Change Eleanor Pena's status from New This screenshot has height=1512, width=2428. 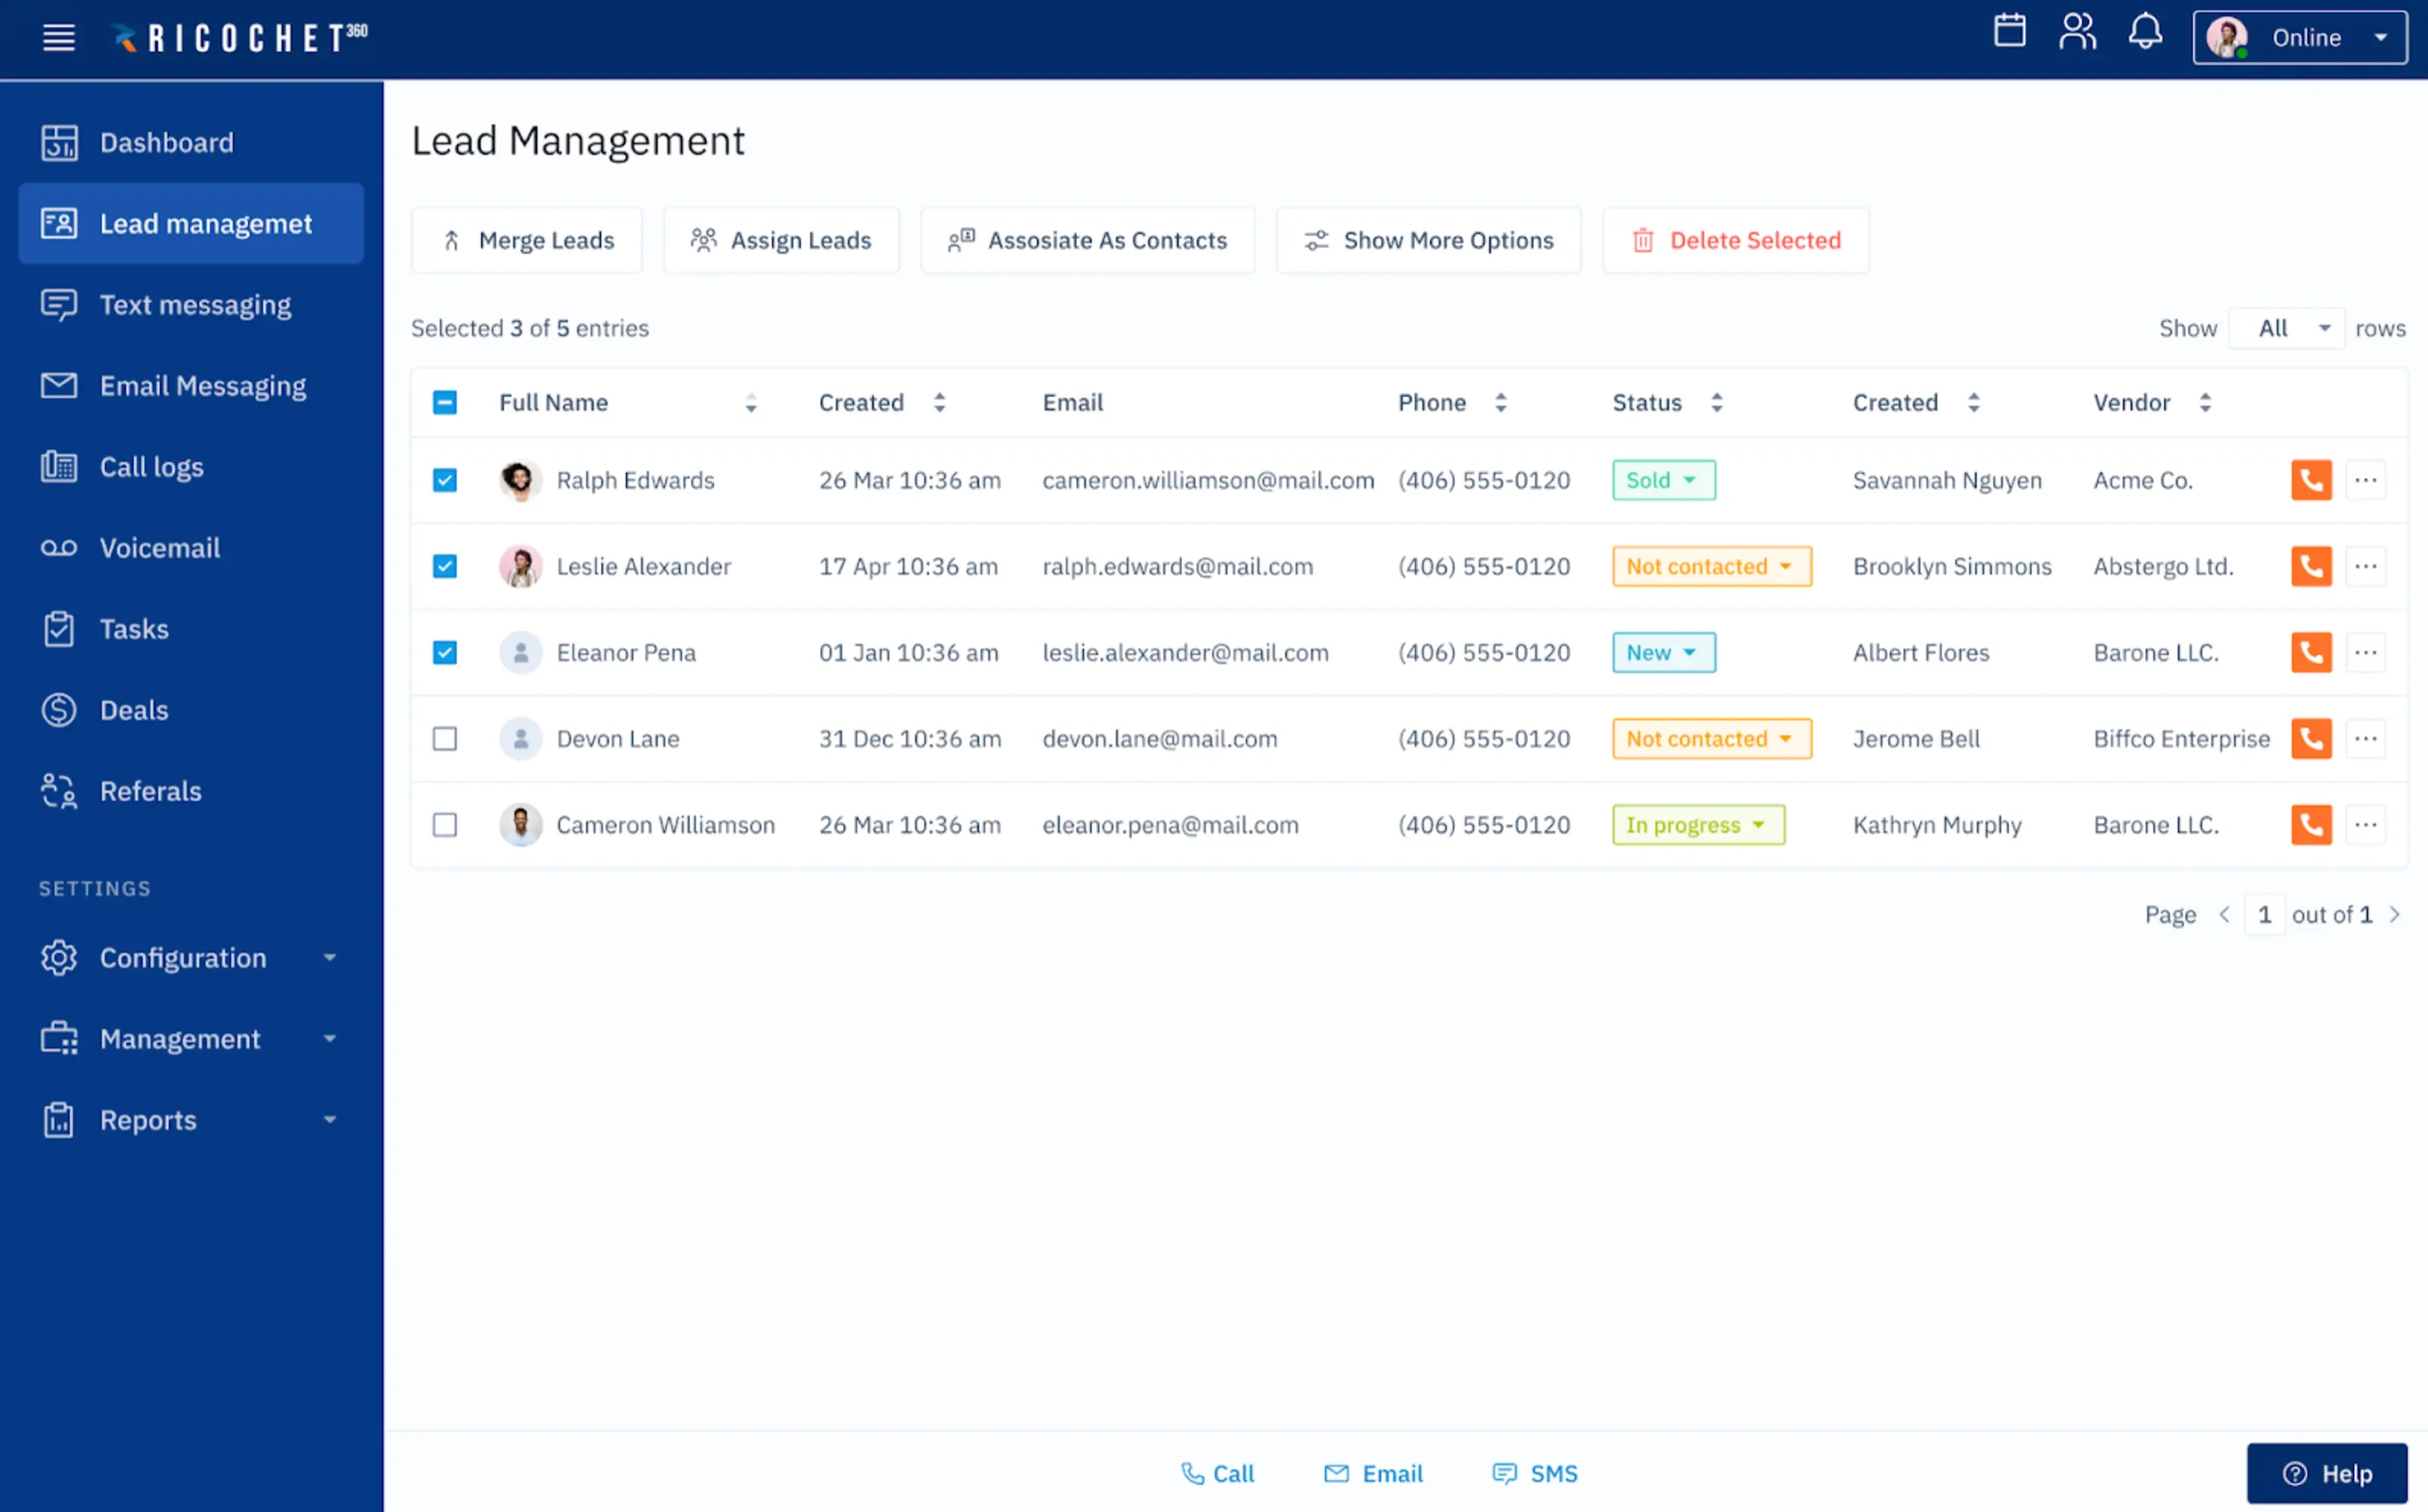[x=1663, y=652]
